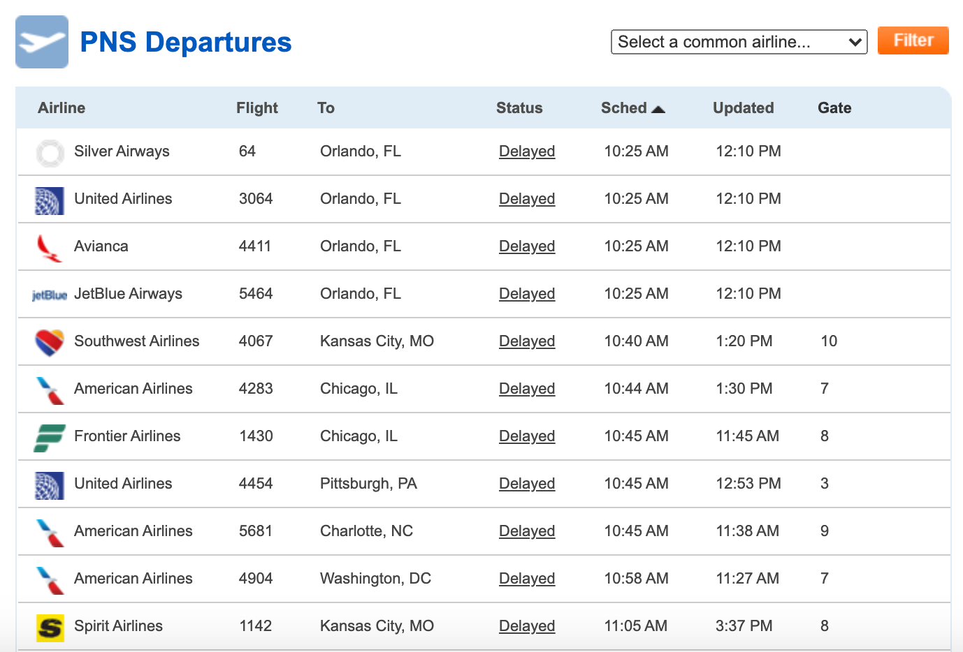The height and width of the screenshot is (652, 963).
Task: Click the Southwest Airlines heart logo
Action: pyautogui.click(x=50, y=343)
